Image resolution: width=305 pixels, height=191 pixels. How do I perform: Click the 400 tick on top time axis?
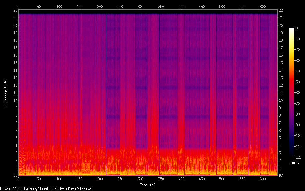point(181,6)
